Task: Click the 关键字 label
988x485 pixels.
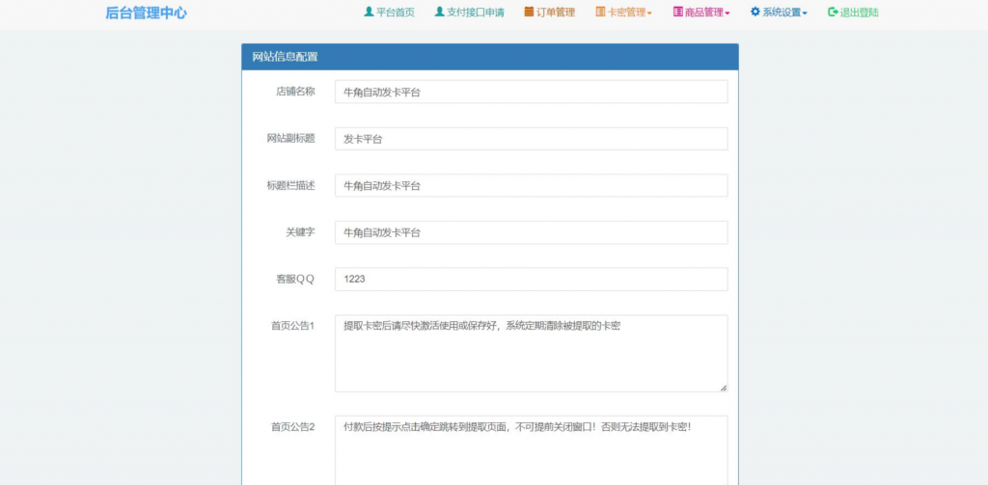Action: pos(301,231)
